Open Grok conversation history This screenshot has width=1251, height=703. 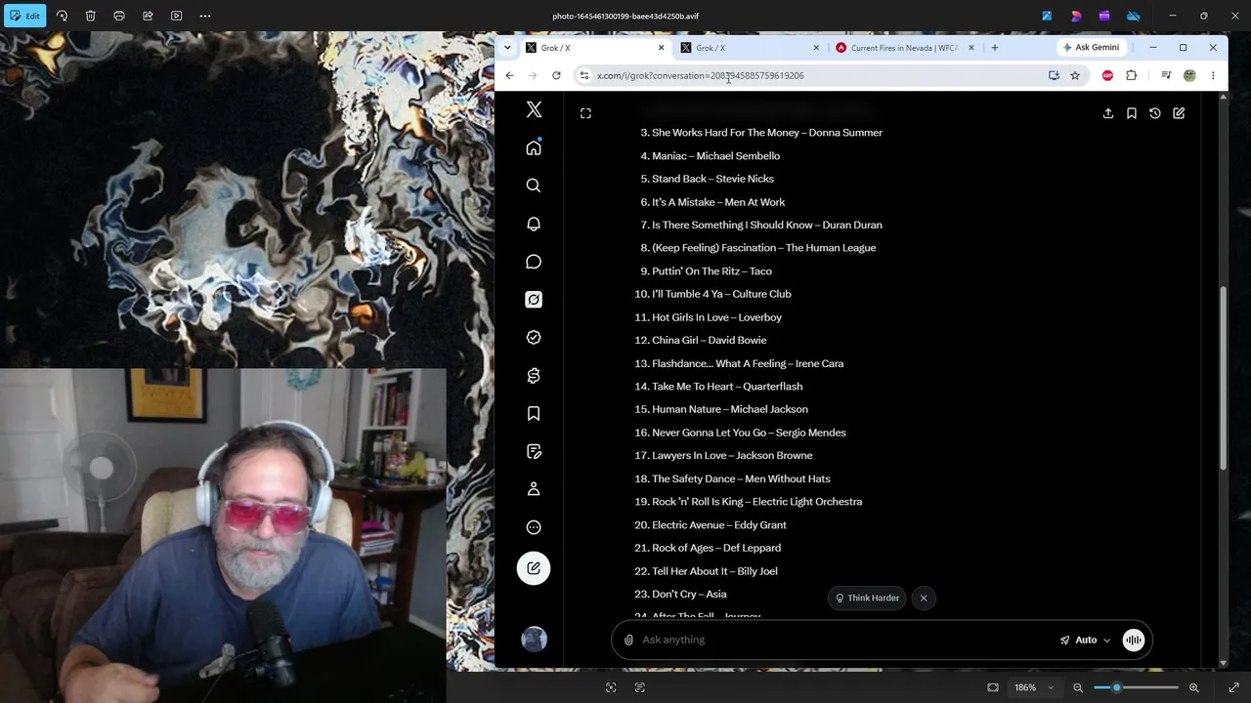(x=1155, y=113)
